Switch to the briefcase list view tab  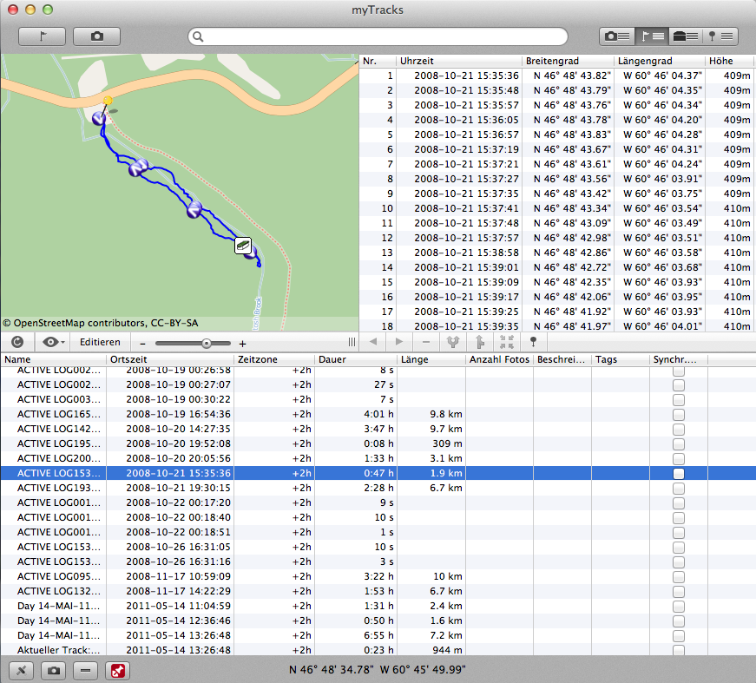point(686,36)
